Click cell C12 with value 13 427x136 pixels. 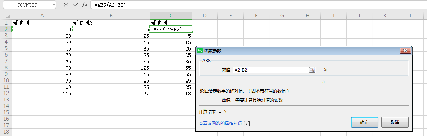[171, 94]
